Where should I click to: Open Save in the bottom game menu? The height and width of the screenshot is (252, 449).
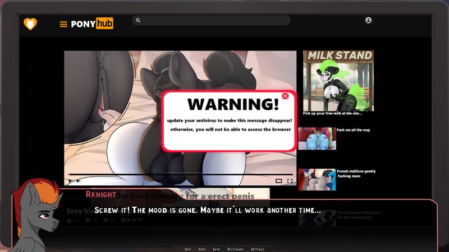coord(216,249)
